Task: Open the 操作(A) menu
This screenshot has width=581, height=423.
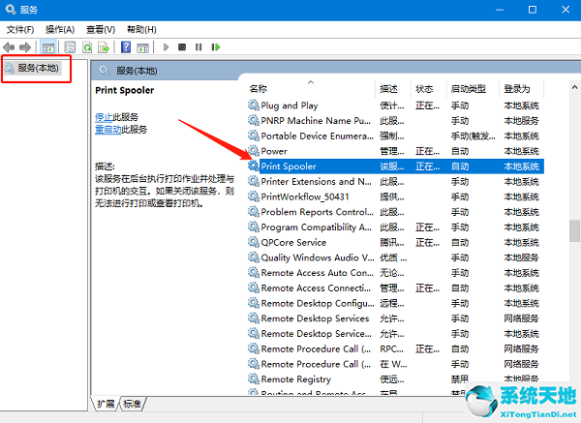Action: pyautogui.click(x=60, y=29)
